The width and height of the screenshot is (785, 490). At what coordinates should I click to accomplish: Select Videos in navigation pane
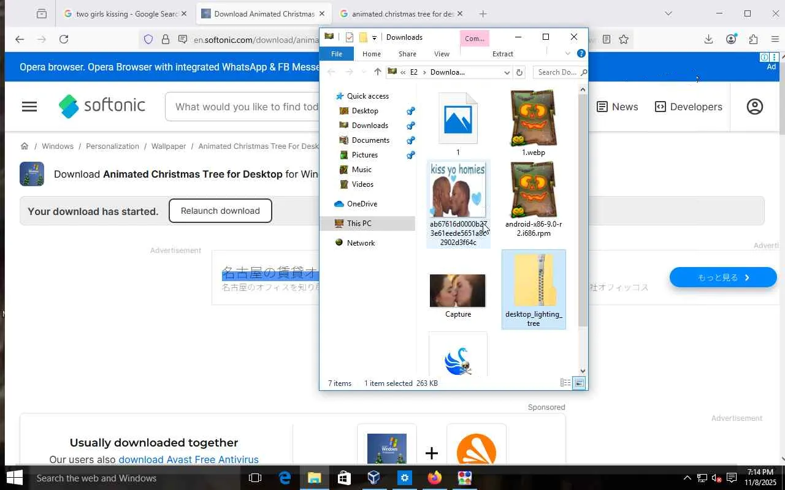pyautogui.click(x=362, y=184)
